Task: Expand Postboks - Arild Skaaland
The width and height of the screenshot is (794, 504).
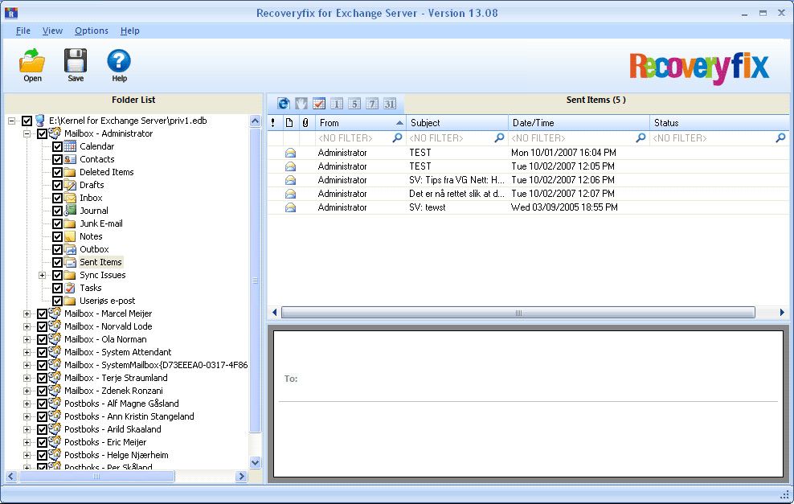Action: (27, 429)
